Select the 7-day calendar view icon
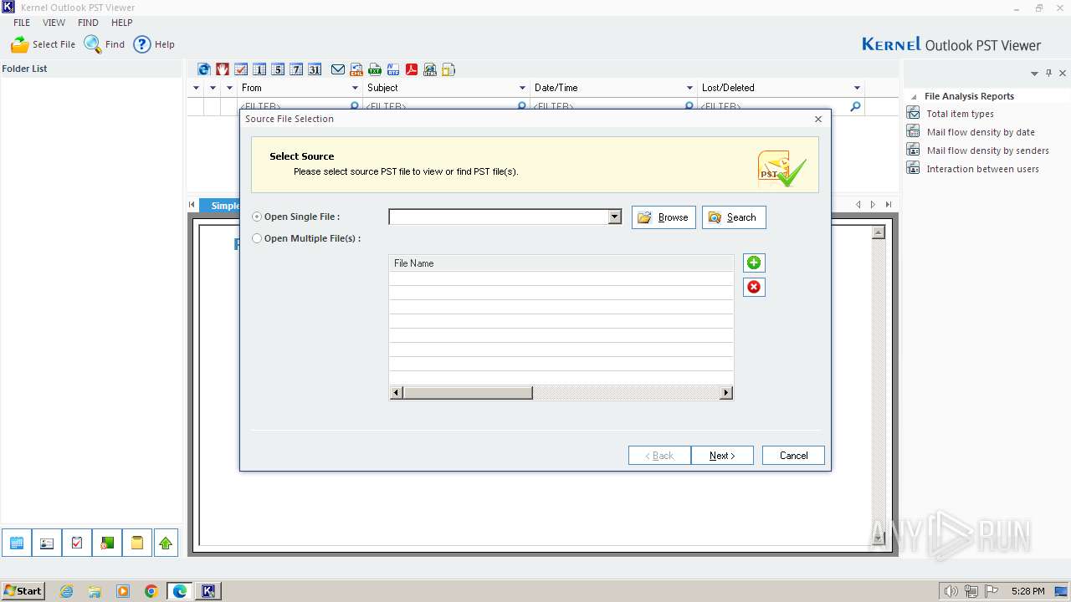Image resolution: width=1071 pixels, height=602 pixels. click(x=296, y=69)
